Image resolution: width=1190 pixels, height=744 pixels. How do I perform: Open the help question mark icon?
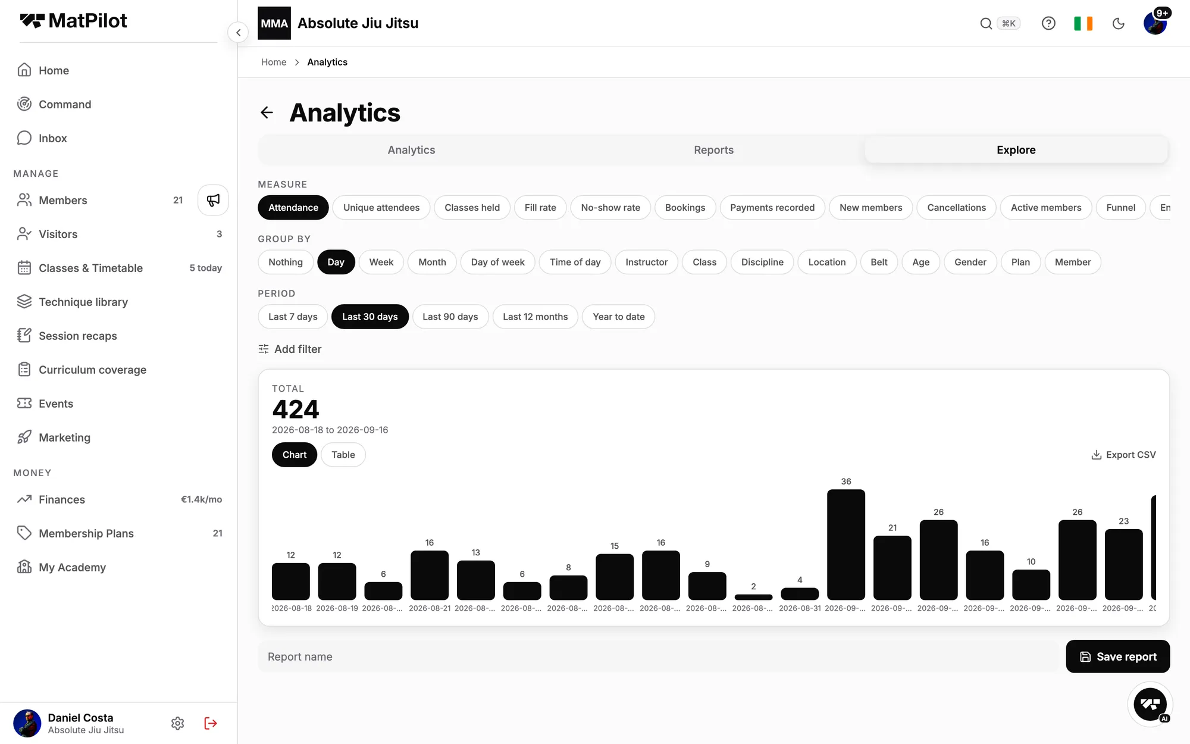[x=1048, y=23]
